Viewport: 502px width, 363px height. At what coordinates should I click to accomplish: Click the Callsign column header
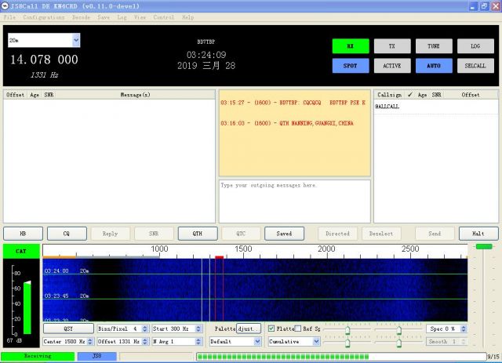click(389, 95)
